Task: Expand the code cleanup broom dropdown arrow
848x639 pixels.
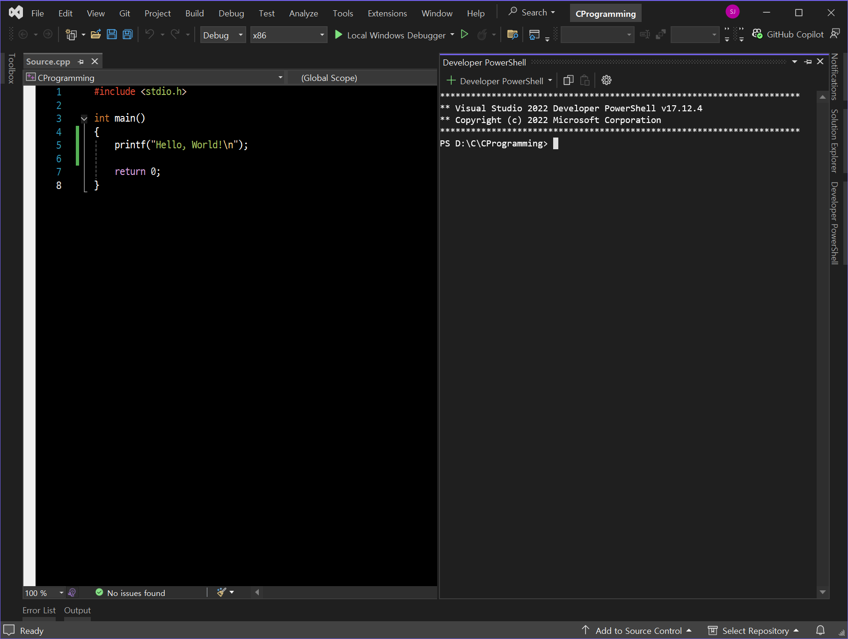Action: [232, 592]
